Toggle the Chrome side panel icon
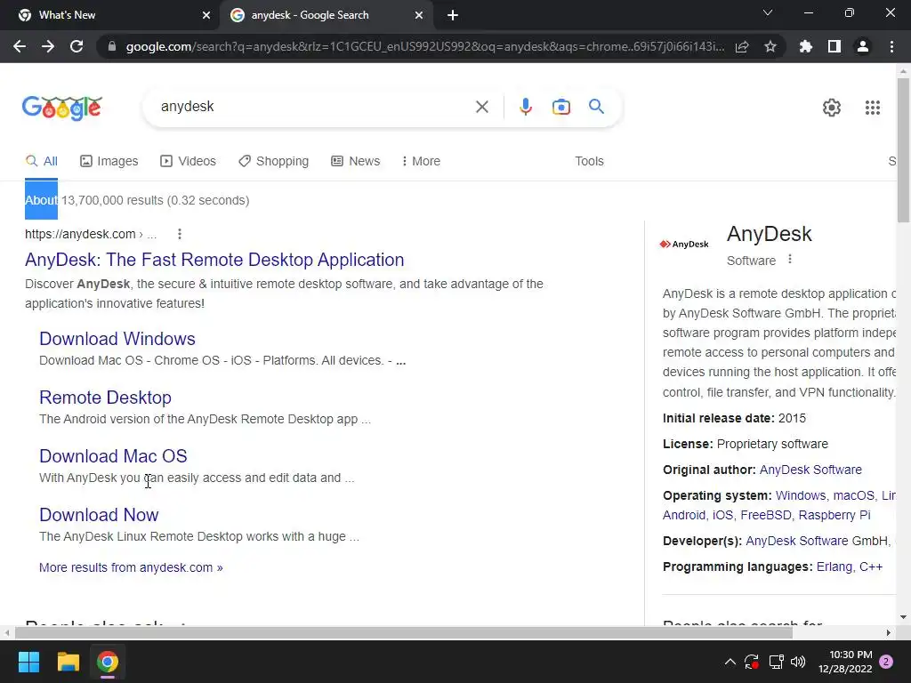The height and width of the screenshot is (683, 911). coord(834,46)
